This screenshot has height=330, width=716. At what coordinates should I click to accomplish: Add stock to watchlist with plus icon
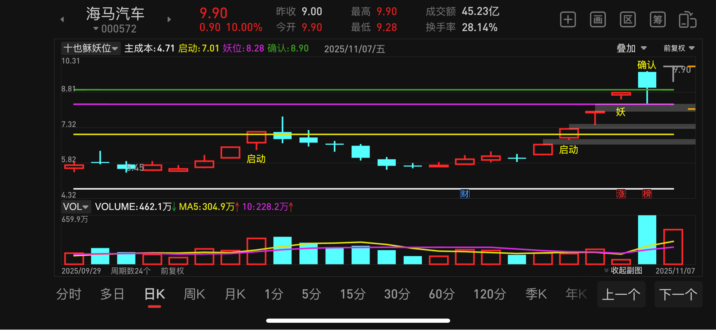point(568,20)
